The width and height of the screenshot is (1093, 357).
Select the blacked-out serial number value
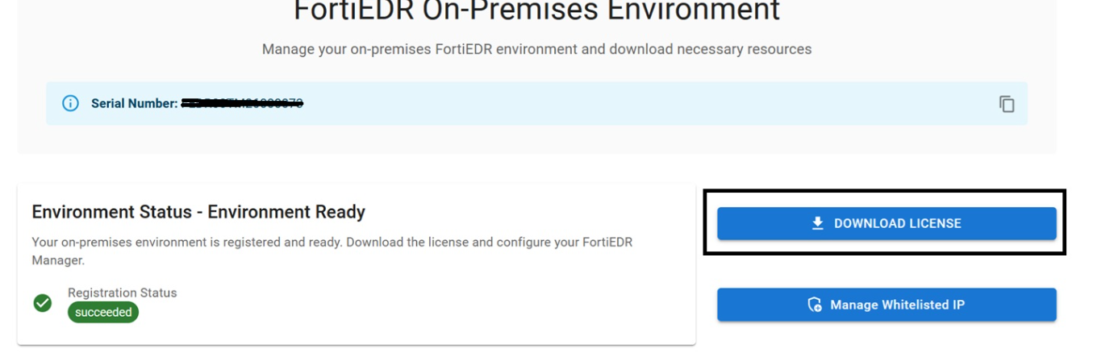tap(242, 103)
